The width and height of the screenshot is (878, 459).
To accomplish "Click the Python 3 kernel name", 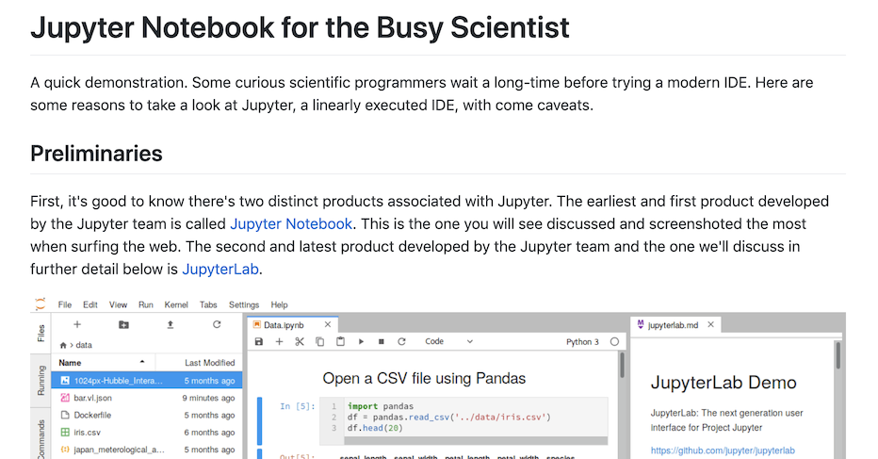I will 582,342.
